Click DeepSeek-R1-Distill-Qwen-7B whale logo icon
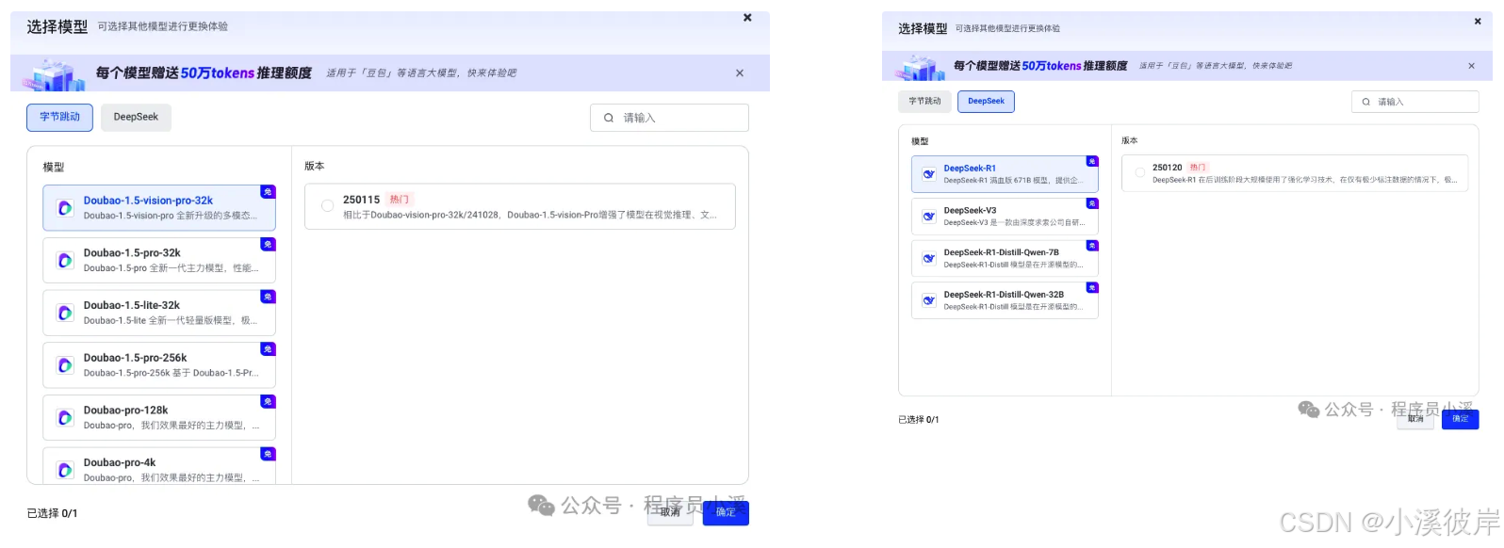Image resolution: width=1504 pixels, height=548 pixels. pos(928,259)
